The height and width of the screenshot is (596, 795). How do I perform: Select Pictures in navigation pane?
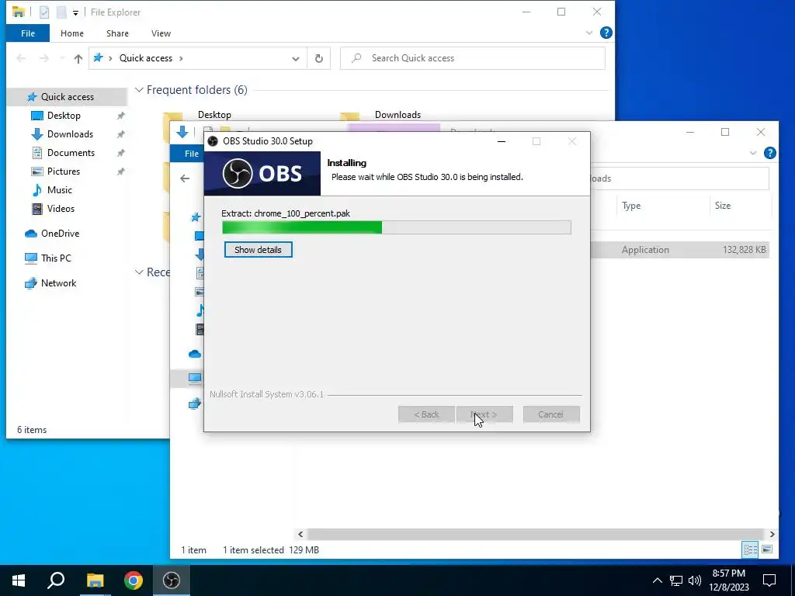point(64,172)
